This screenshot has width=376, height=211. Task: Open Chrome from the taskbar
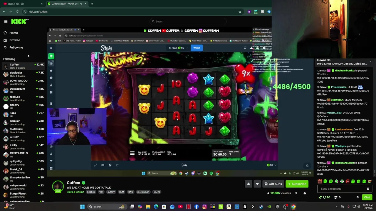point(293,207)
